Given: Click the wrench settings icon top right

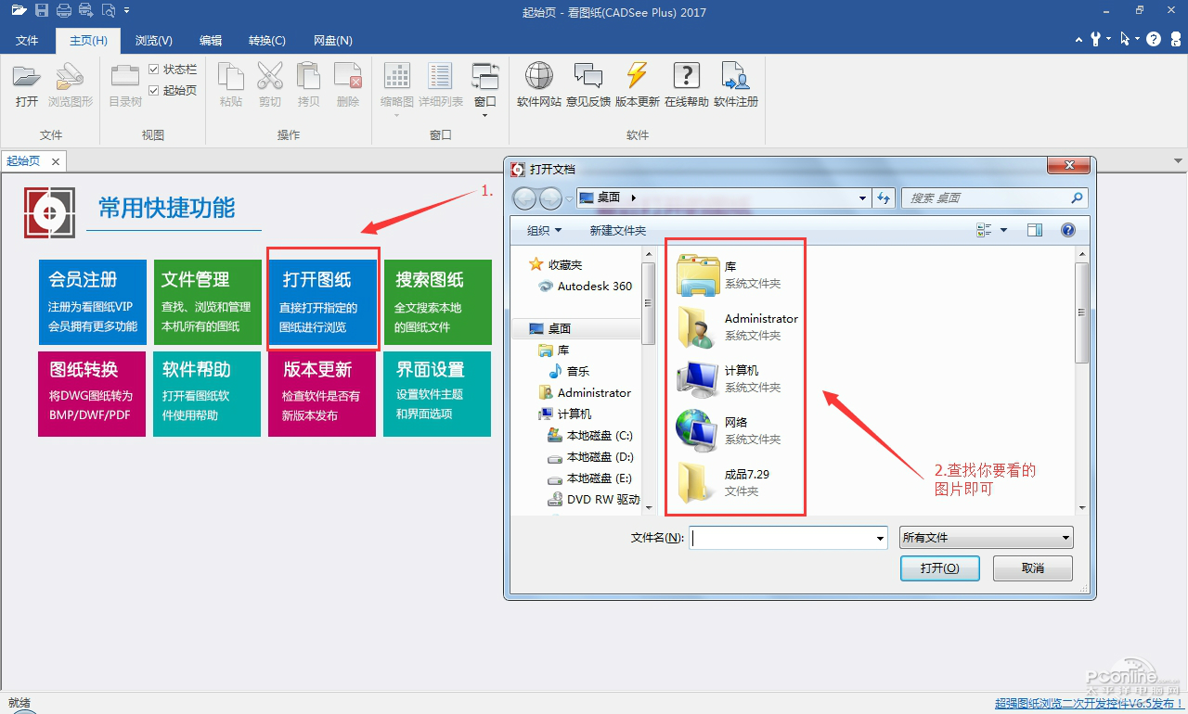Looking at the screenshot, I should coord(1097,39).
